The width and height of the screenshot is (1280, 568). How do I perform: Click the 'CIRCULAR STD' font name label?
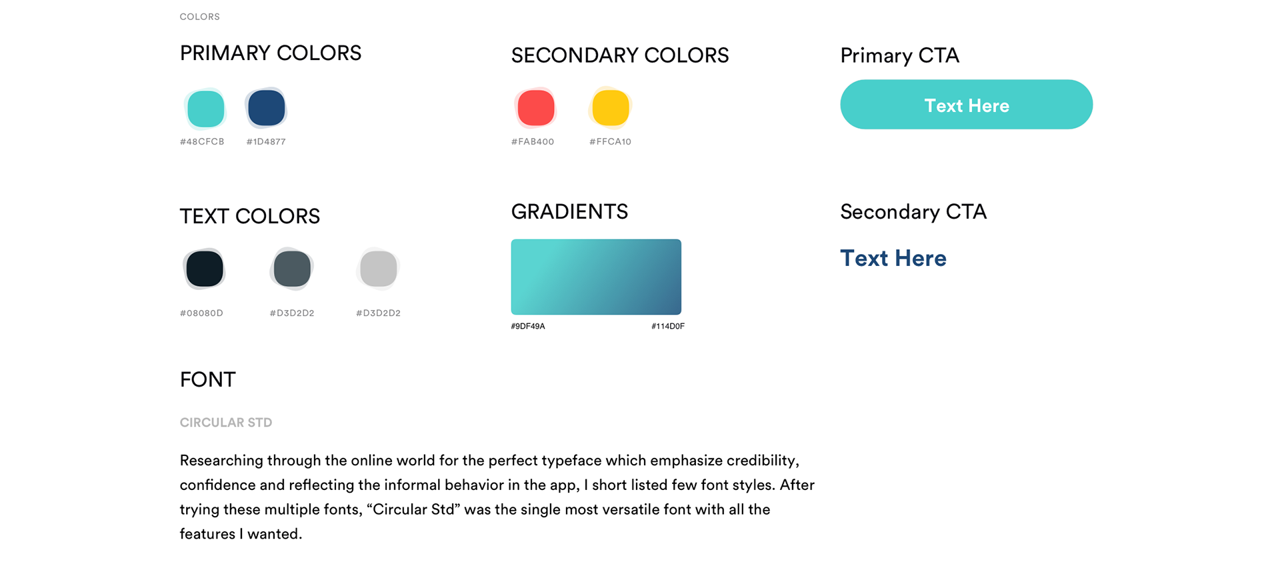point(226,423)
